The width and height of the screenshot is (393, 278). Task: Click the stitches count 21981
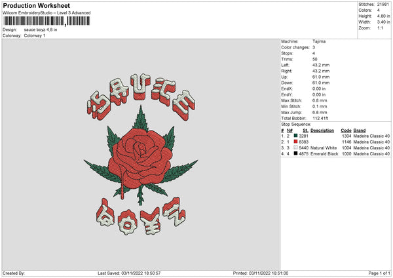coord(383,5)
